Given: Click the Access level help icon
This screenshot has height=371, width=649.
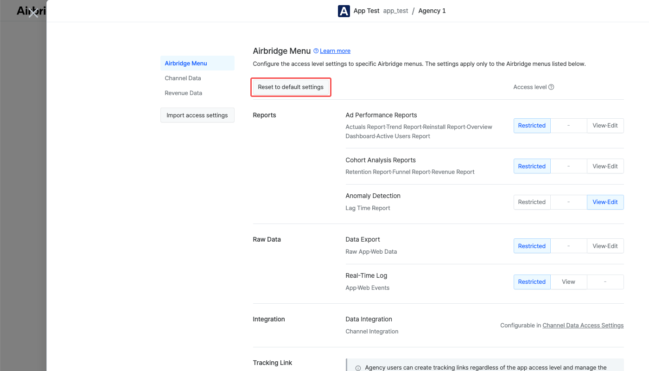Looking at the screenshot, I should [551, 87].
